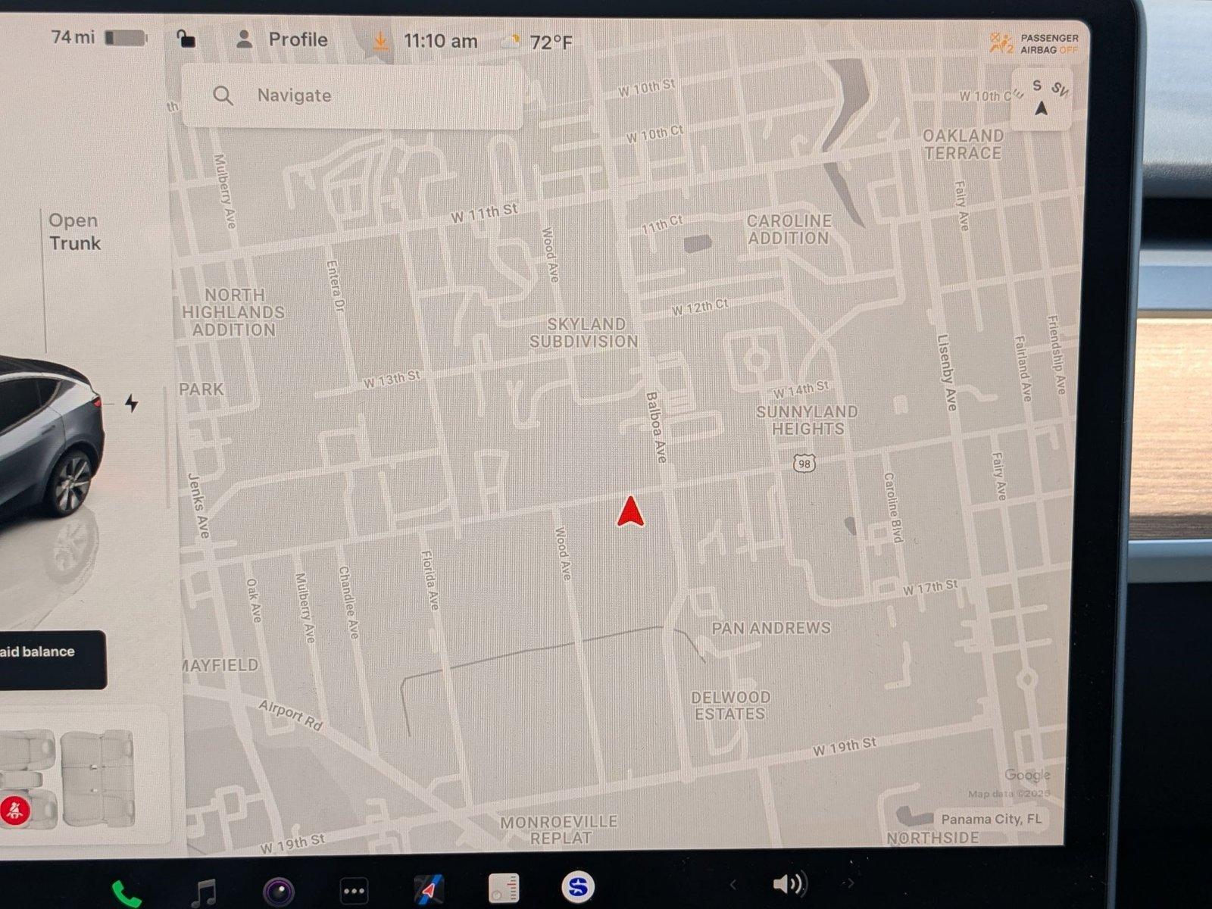Viewport: 1212px width, 909px height.
Task: Raise volume with the right chevron
Action: (850, 882)
